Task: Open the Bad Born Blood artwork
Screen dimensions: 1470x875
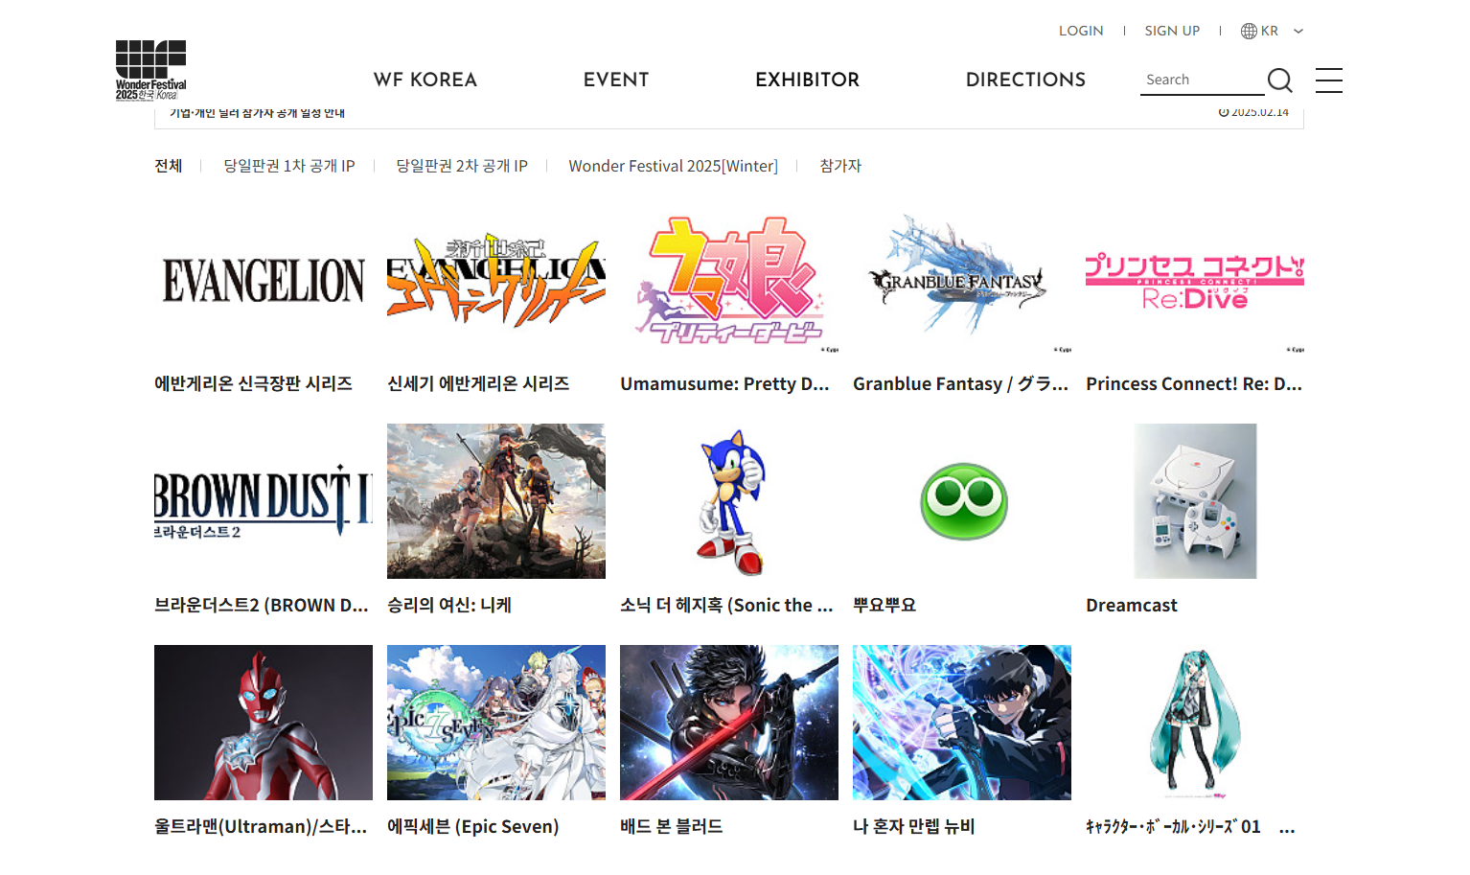Action: coord(729,723)
